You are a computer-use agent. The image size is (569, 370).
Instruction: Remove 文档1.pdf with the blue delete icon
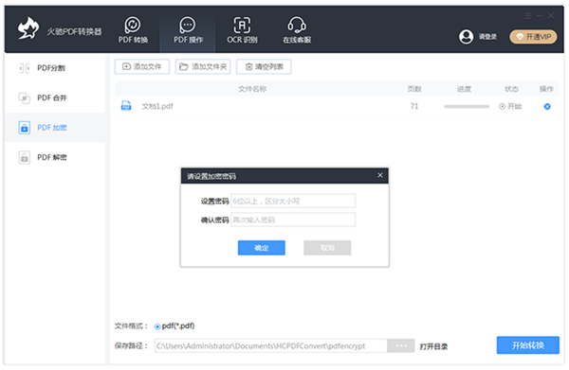[547, 106]
